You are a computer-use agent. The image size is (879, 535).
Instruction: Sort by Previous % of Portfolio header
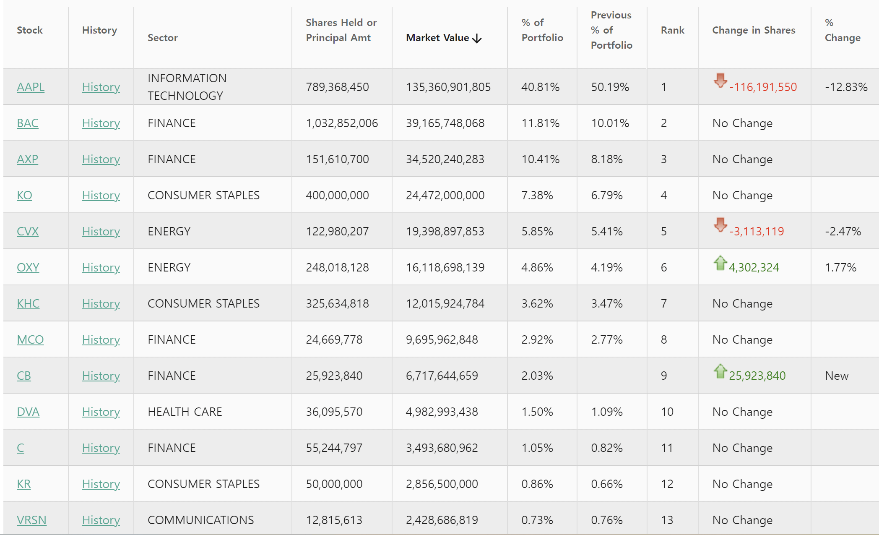tap(611, 30)
